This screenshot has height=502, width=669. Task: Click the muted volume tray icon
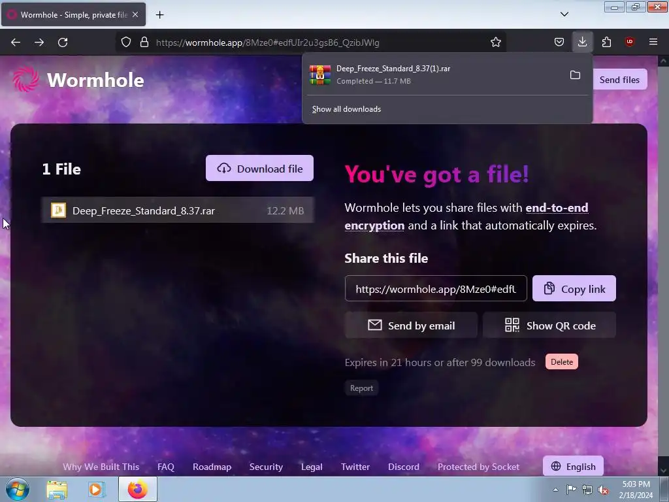(x=603, y=490)
